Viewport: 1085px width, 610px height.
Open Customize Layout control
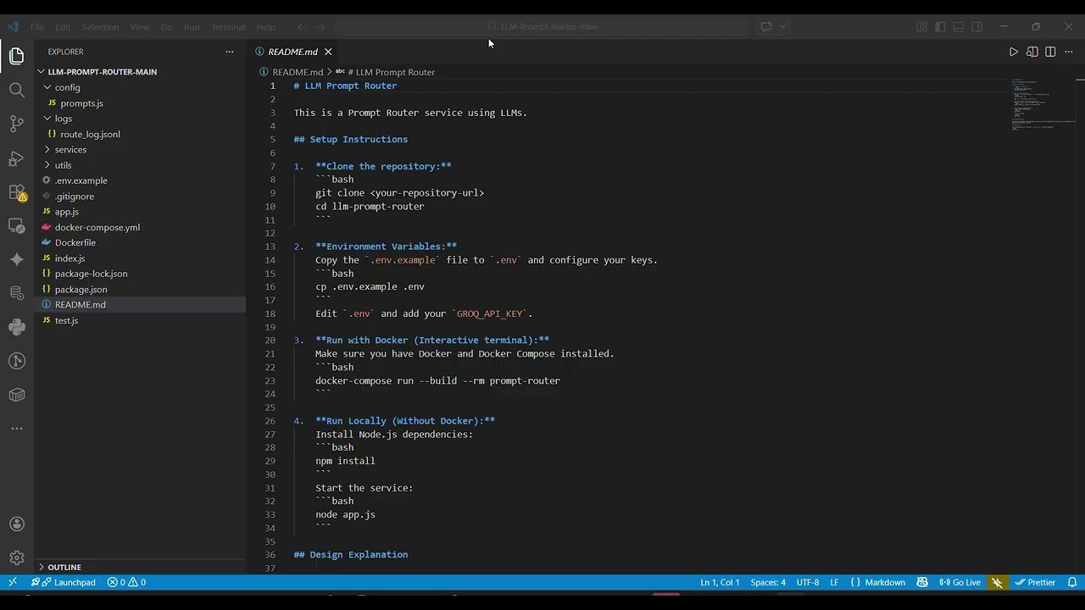(x=921, y=26)
